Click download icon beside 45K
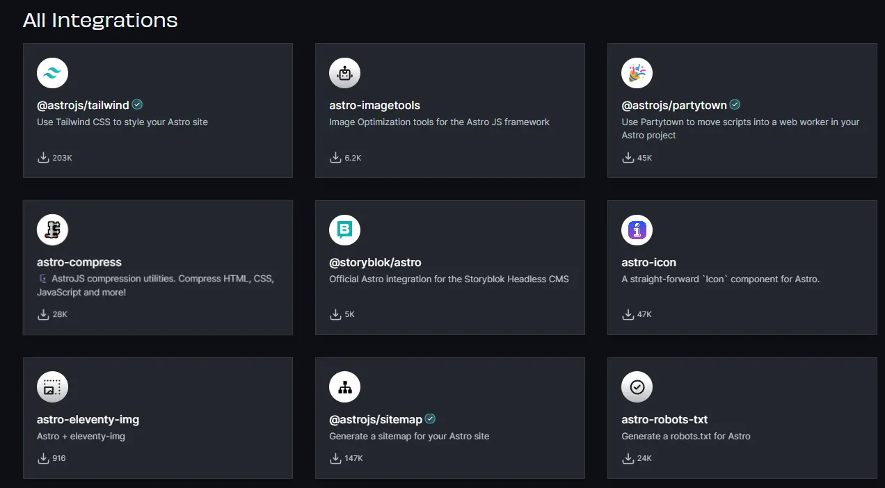The height and width of the screenshot is (488, 885). pos(628,158)
